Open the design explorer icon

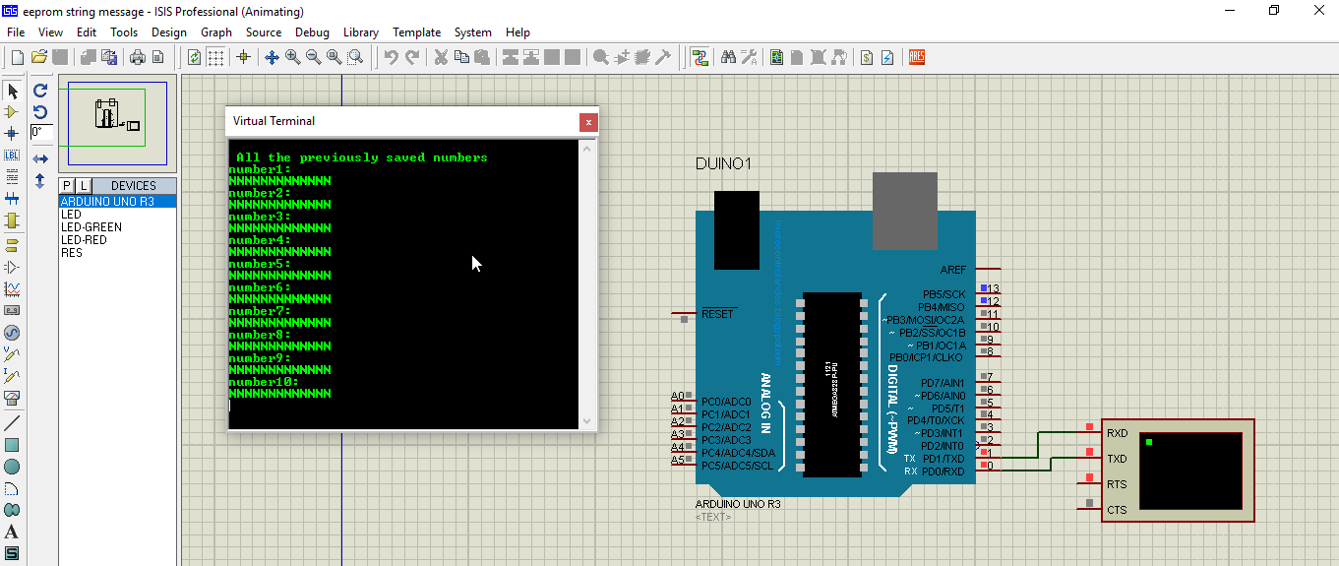point(776,57)
